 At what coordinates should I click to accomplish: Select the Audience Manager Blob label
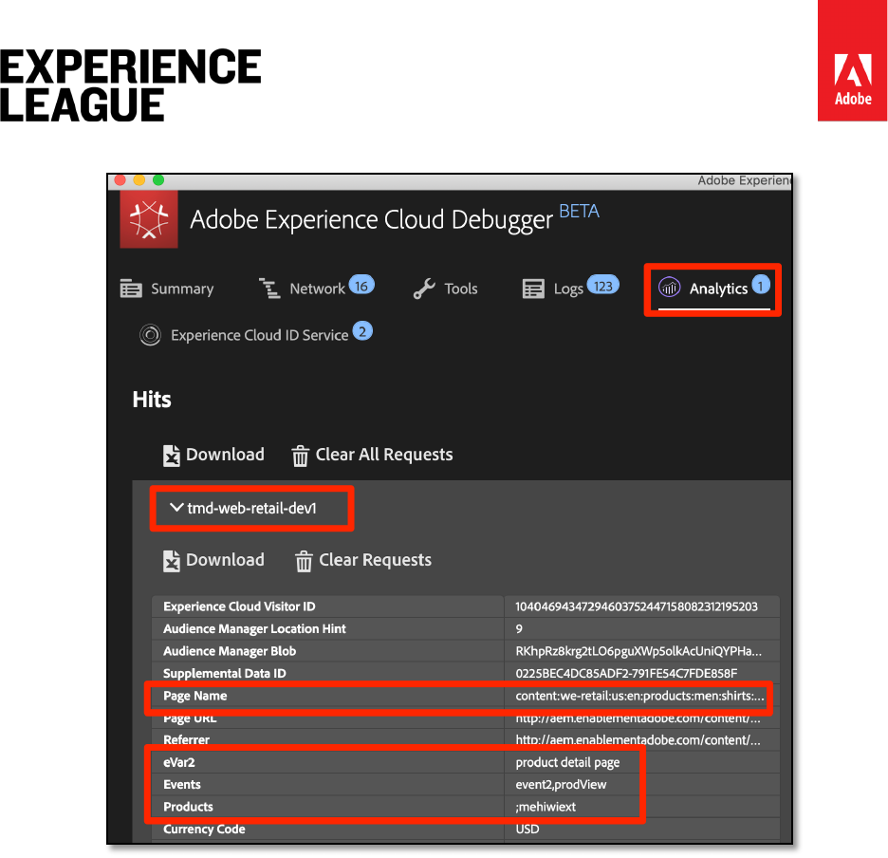coord(230,651)
